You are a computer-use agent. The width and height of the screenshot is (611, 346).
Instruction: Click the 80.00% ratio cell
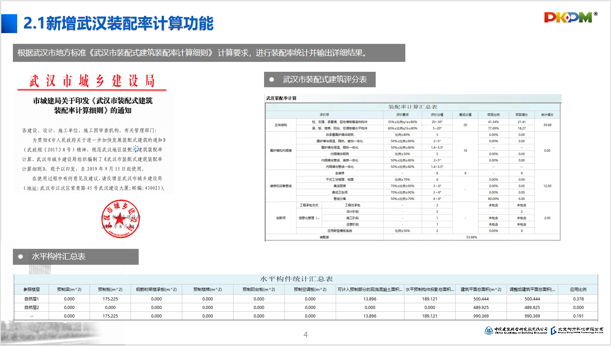click(493, 199)
